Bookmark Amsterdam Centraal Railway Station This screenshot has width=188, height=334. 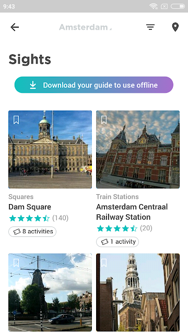104,120
